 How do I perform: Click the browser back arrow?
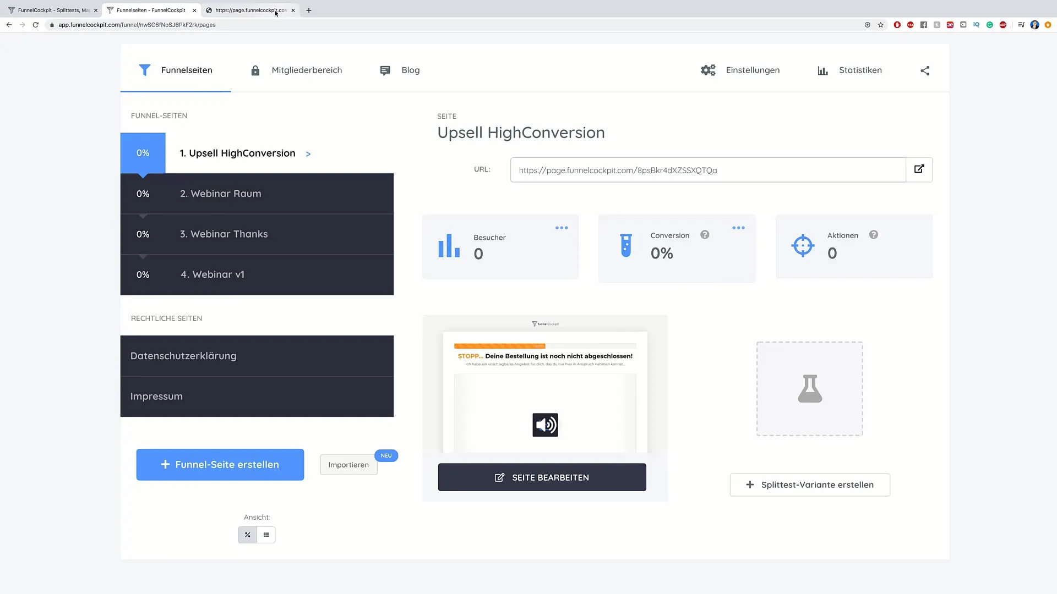(x=9, y=25)
